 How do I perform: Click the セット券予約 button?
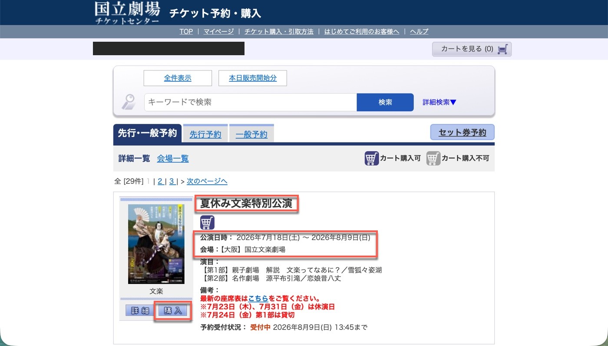click(463, 133)
